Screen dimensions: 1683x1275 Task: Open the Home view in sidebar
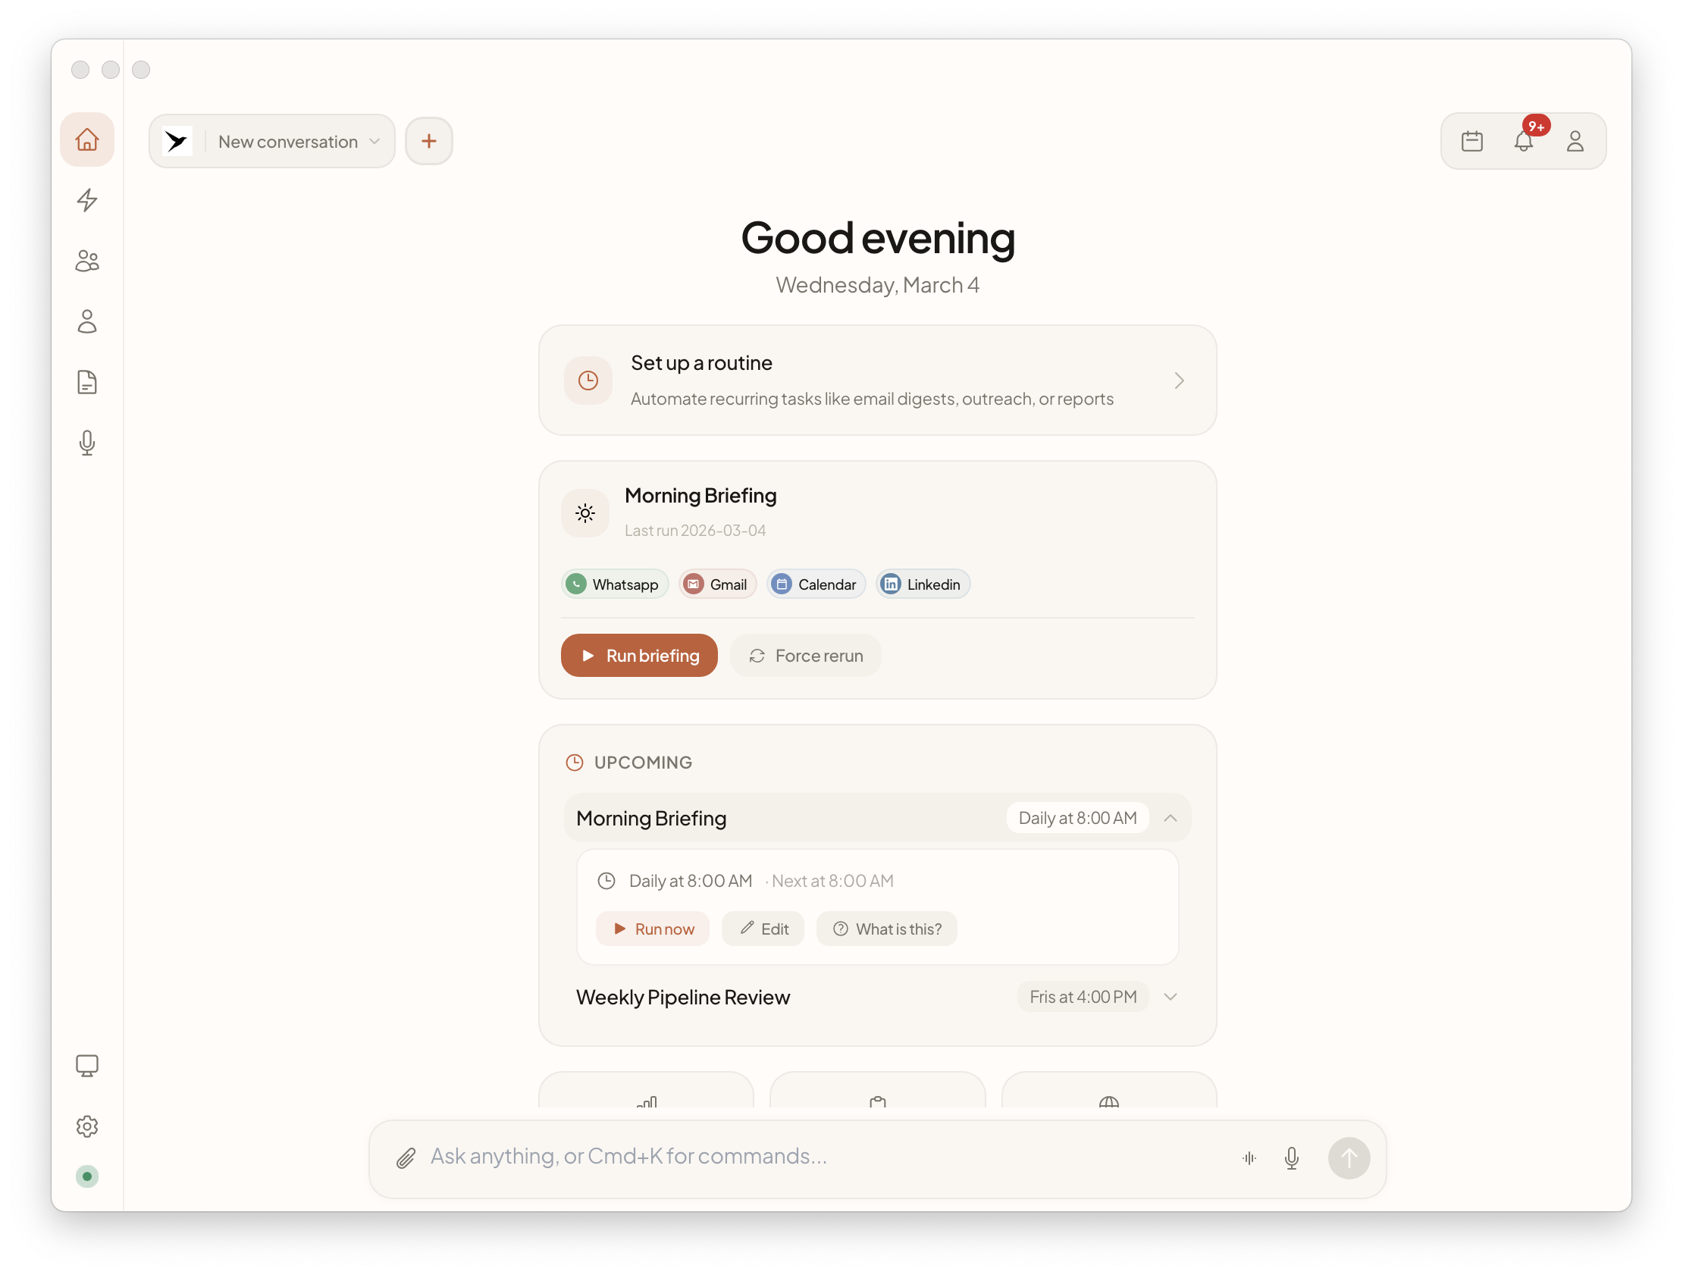(x=86, y=139)
